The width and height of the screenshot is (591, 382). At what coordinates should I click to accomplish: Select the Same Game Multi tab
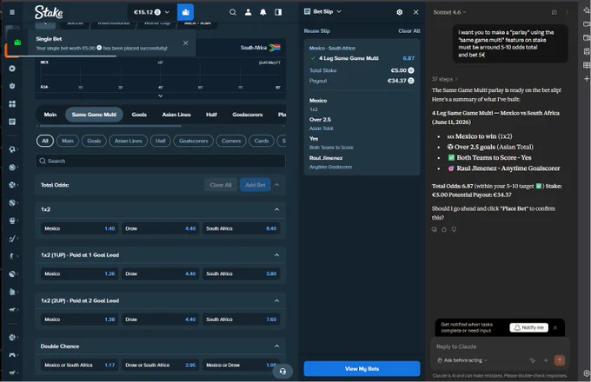coord(94,115)
